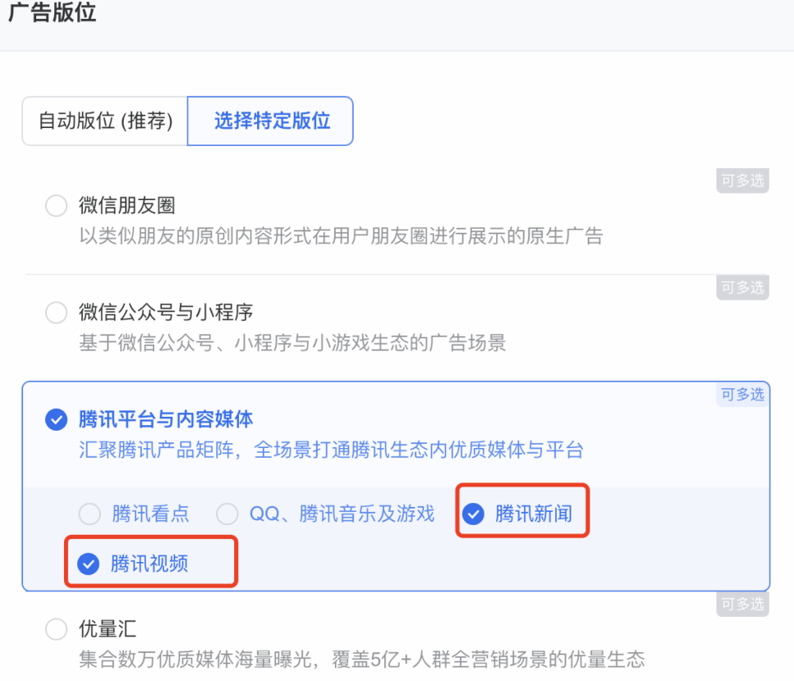
Task: Click the 可多选 tag on the highlighted section
Action: (741, 395)
